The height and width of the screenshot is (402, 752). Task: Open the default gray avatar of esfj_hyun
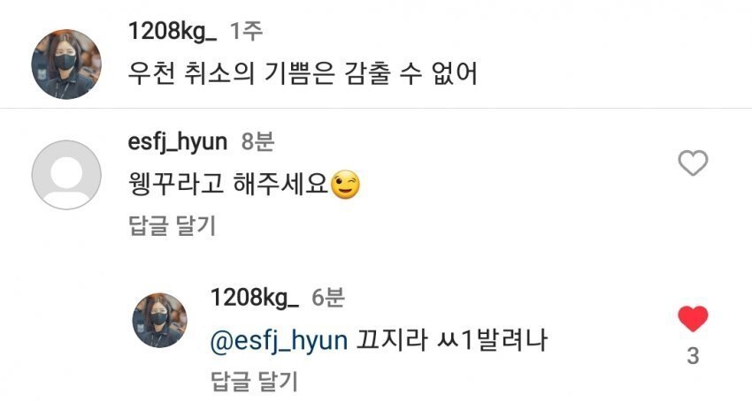pos(66,175)
